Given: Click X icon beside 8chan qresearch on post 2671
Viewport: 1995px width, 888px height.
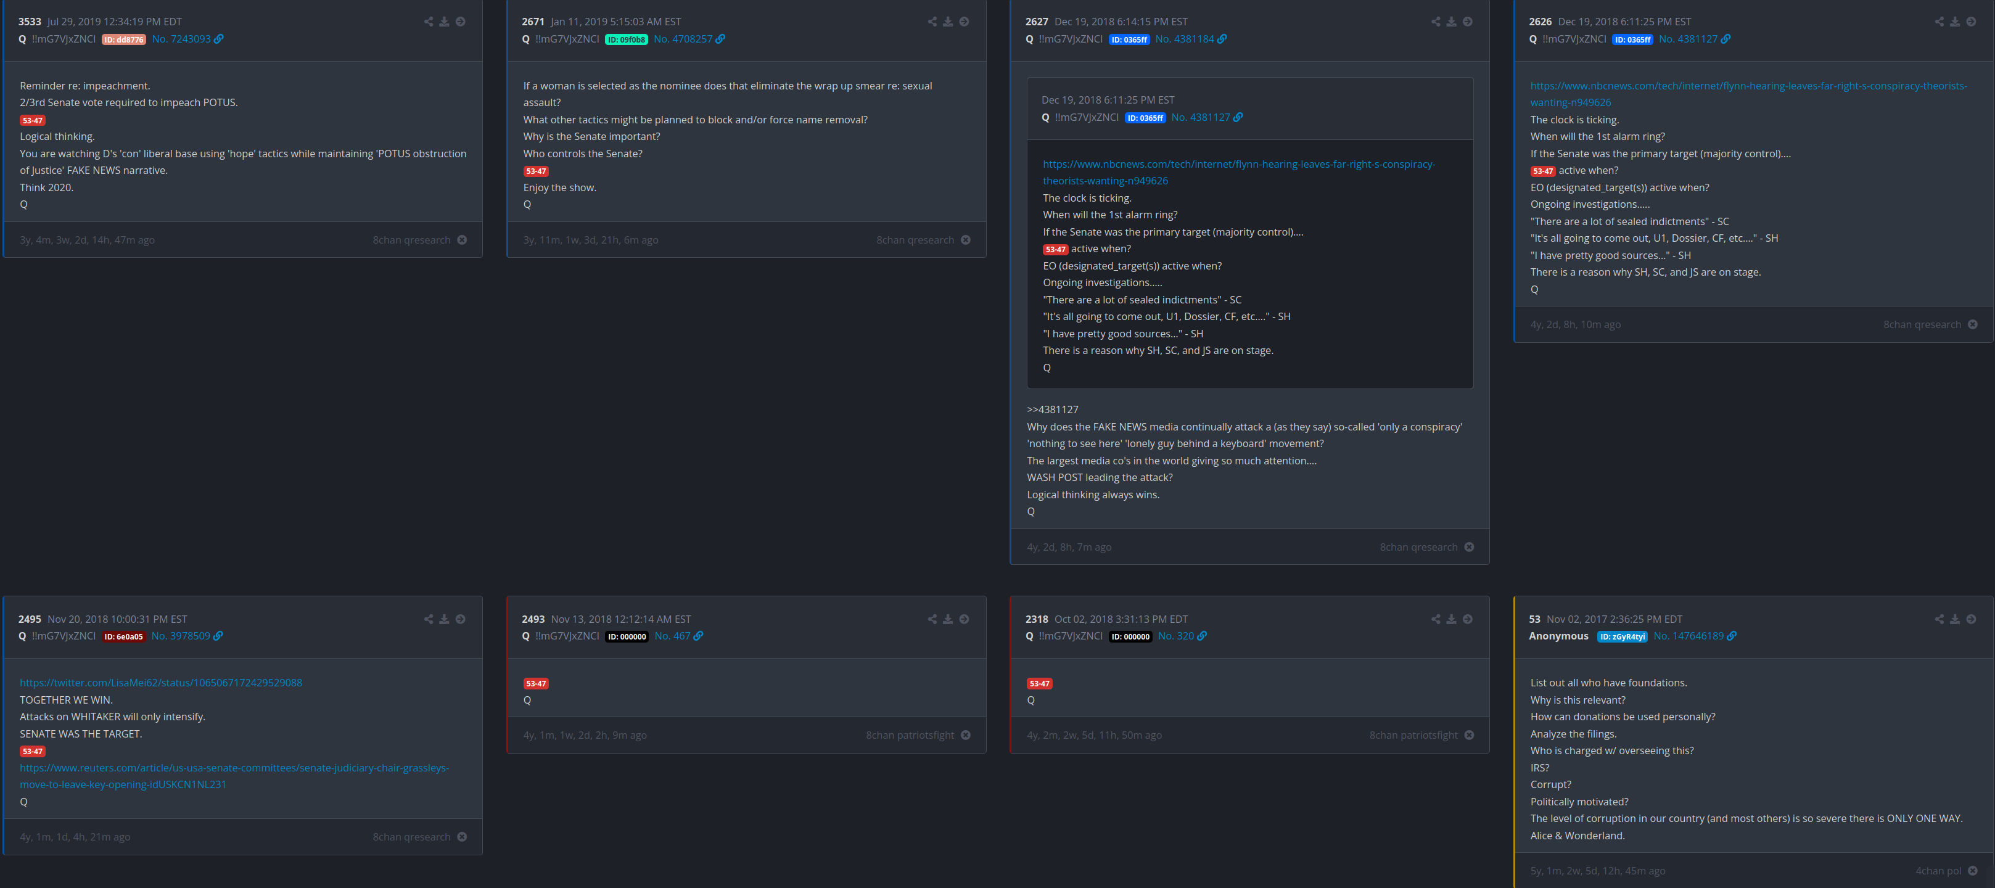Looking at the screenshot, I should tap(966, 240).
